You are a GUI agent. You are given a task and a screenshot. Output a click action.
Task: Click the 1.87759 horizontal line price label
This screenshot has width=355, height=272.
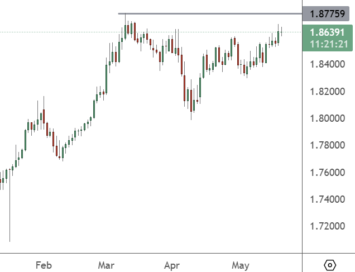pos(327,13)
